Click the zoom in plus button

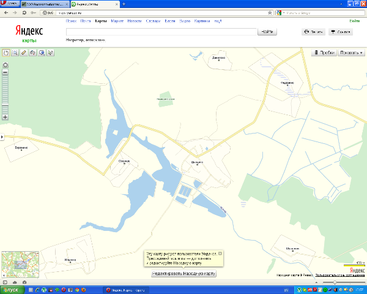click(6, 116)
